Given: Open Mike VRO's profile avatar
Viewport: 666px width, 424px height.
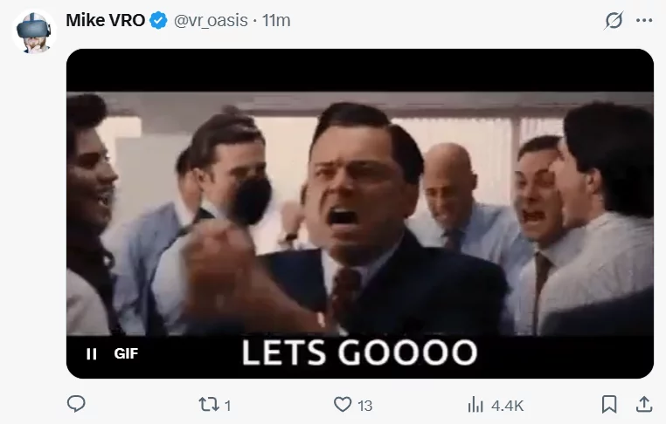Looking at the screenshot, I should click(x=34, y=31).
